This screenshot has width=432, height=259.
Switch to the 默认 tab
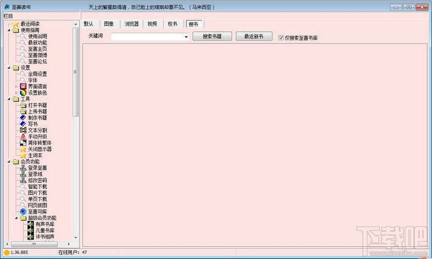tap(89, 24)
